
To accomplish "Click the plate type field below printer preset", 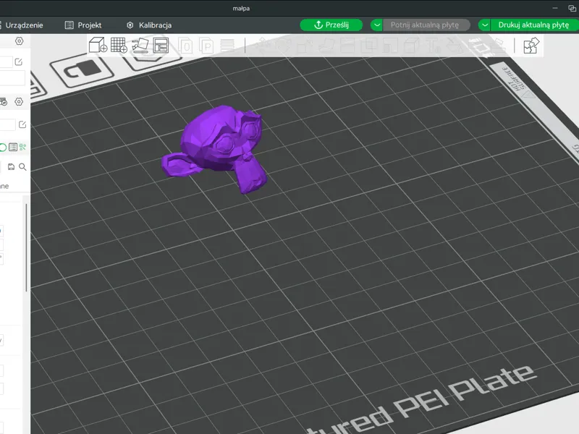I will pyautogui.click(x=12, y=78).
